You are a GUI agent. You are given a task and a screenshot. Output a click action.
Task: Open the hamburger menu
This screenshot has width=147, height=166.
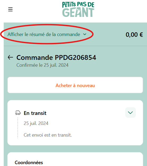10,9
